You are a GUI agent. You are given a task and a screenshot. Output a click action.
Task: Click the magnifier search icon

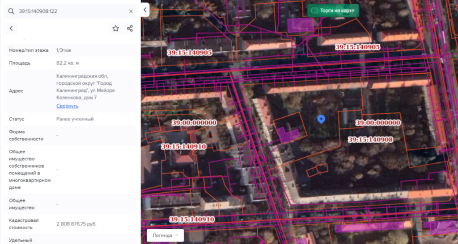pyautogui.click(x=11, y=11)
